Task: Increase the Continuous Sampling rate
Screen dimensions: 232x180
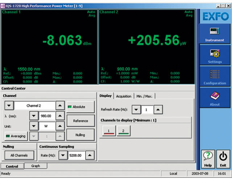Action: (x=90, y=155)
